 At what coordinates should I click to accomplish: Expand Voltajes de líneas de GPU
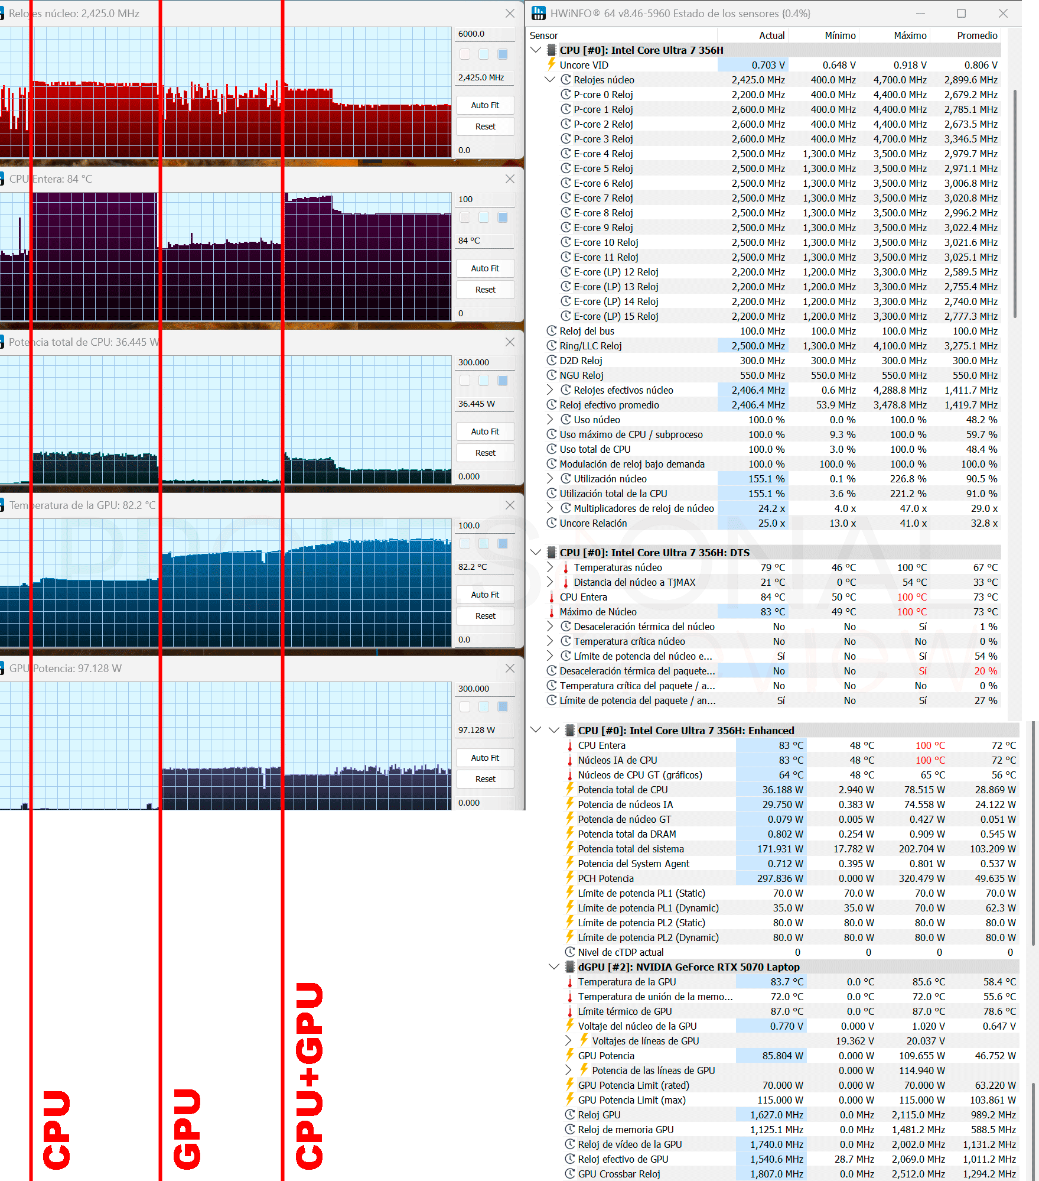tap(568, 1040)
